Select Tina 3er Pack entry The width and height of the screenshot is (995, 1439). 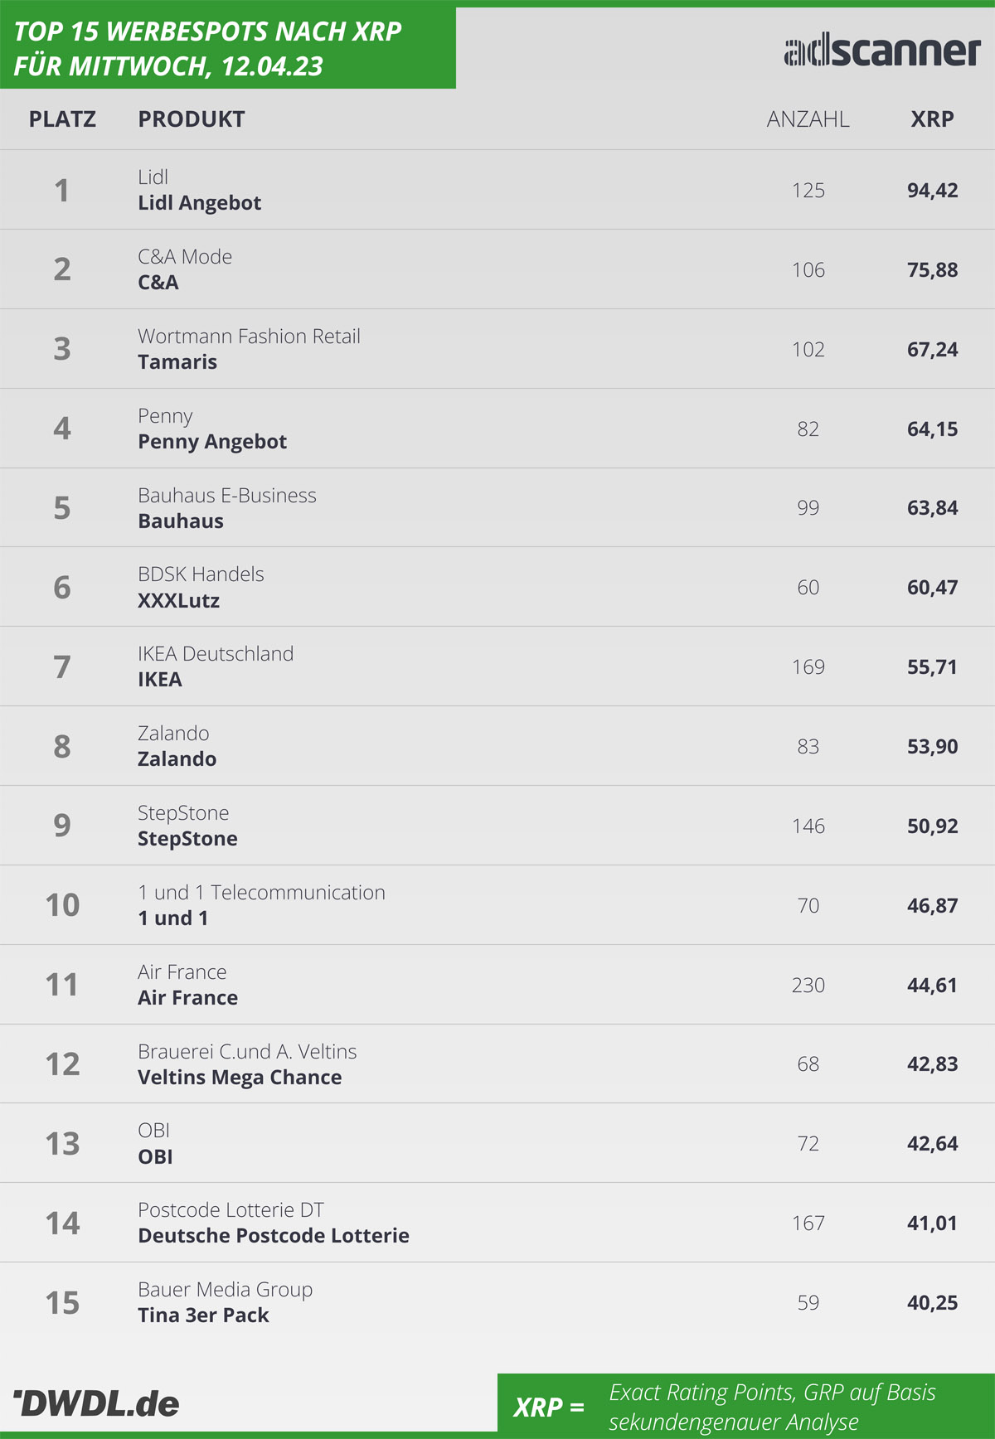pos(203,1315)
